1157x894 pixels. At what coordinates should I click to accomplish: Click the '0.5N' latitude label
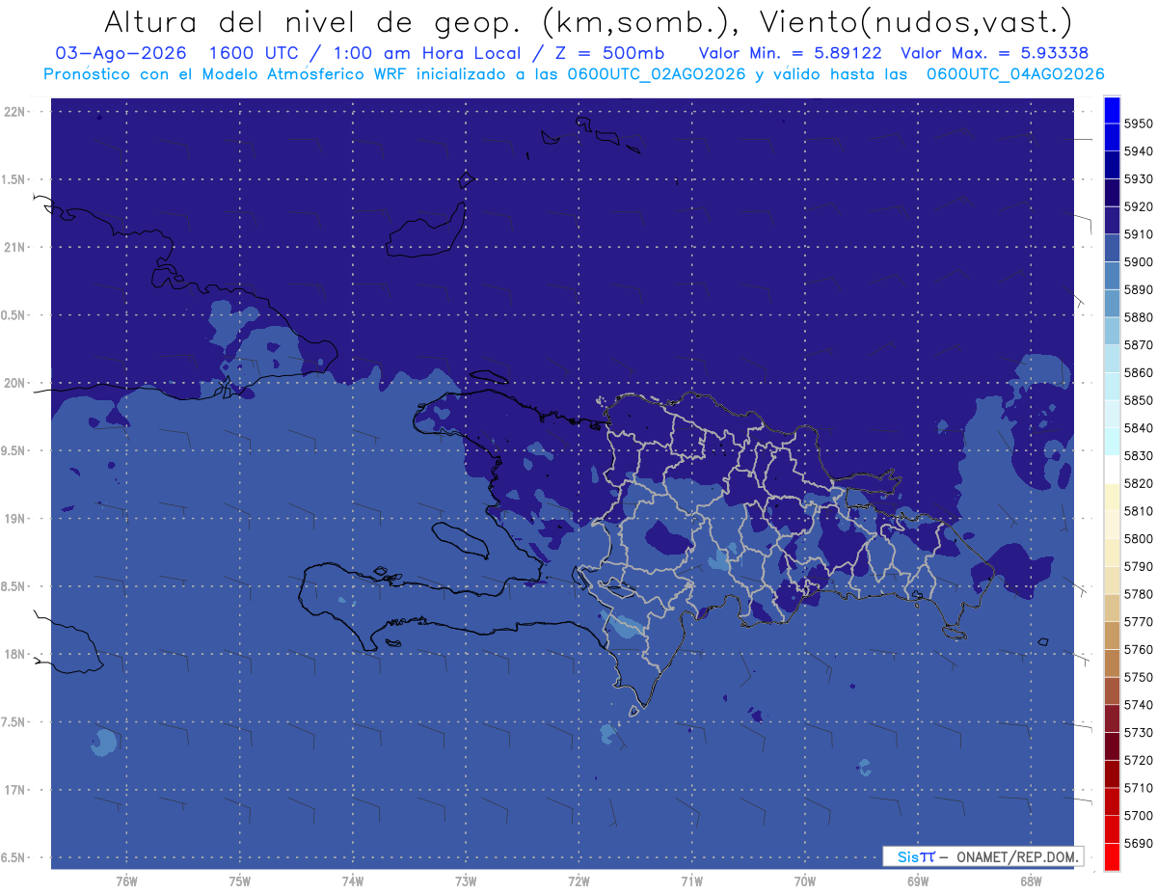click(15, 315)
